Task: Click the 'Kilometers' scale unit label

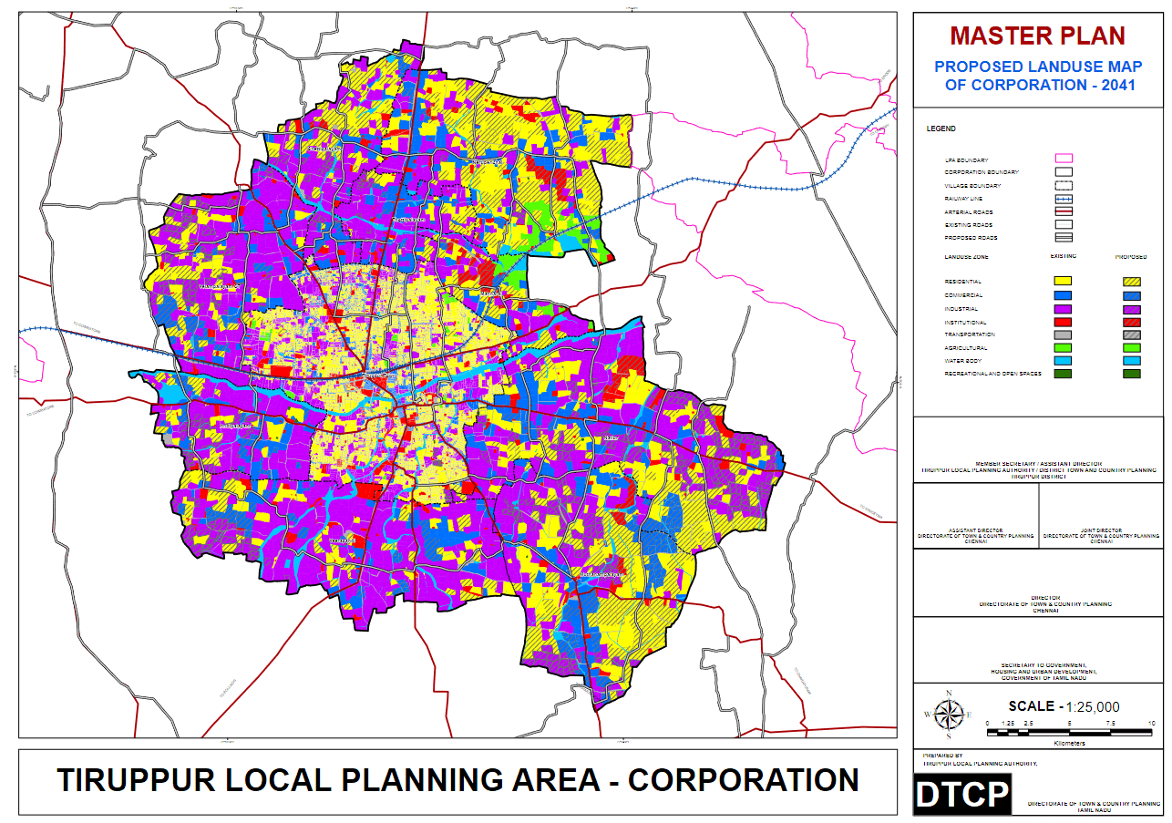Action: point(1068,744)
